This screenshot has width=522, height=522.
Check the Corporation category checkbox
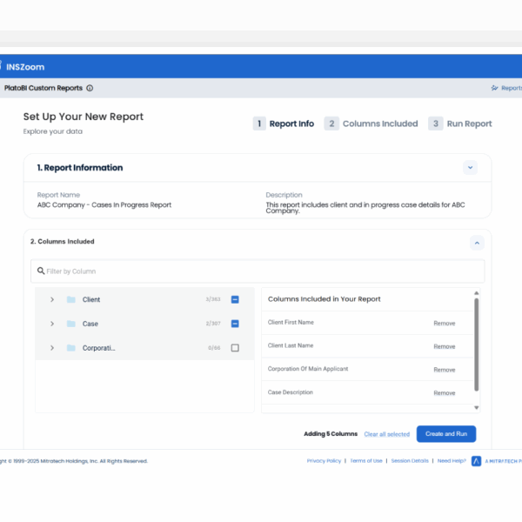tap(235, 348)
